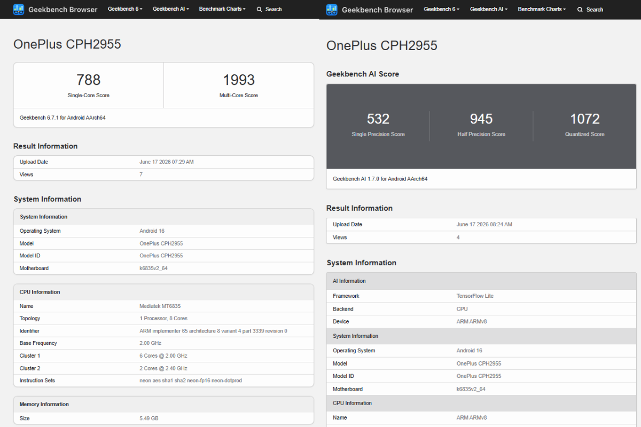This screenshot has width=641, height=427.
Task: Click the AI Information section header
Action: click(481, 281)
